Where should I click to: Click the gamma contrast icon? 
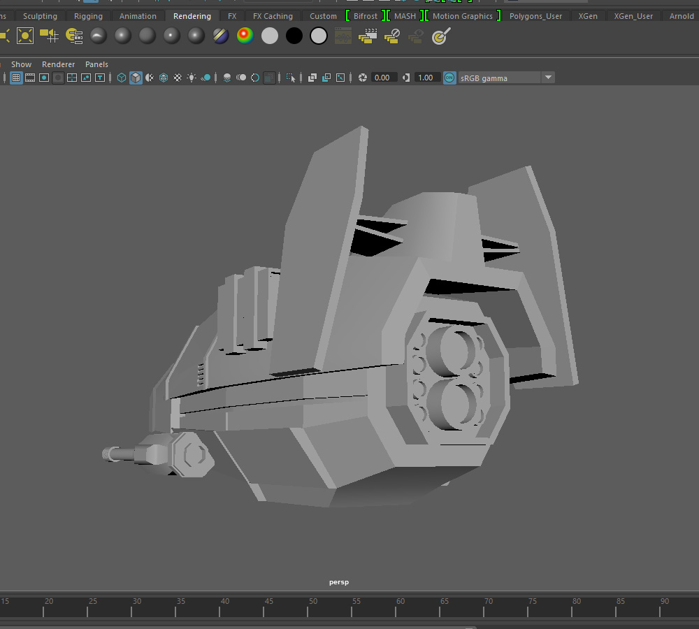[x=405, y=78]
